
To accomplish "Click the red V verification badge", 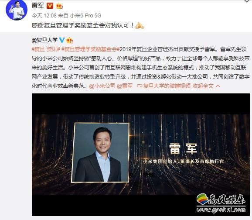I will [50, 6].
